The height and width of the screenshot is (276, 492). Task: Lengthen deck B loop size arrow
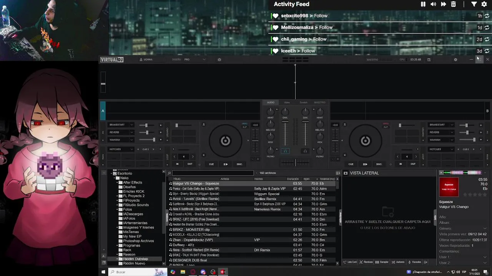click(416, 156)
